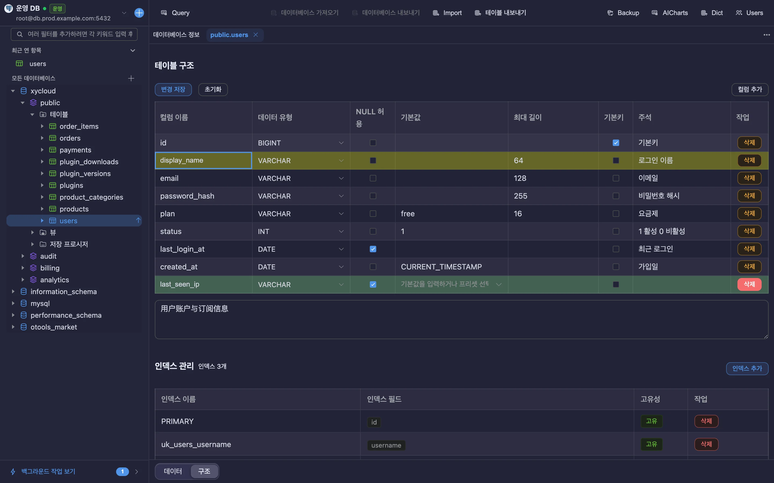Collapse the 최근 연 항목 section
Viewport: 774px width, 483px height.
point(133,50)
